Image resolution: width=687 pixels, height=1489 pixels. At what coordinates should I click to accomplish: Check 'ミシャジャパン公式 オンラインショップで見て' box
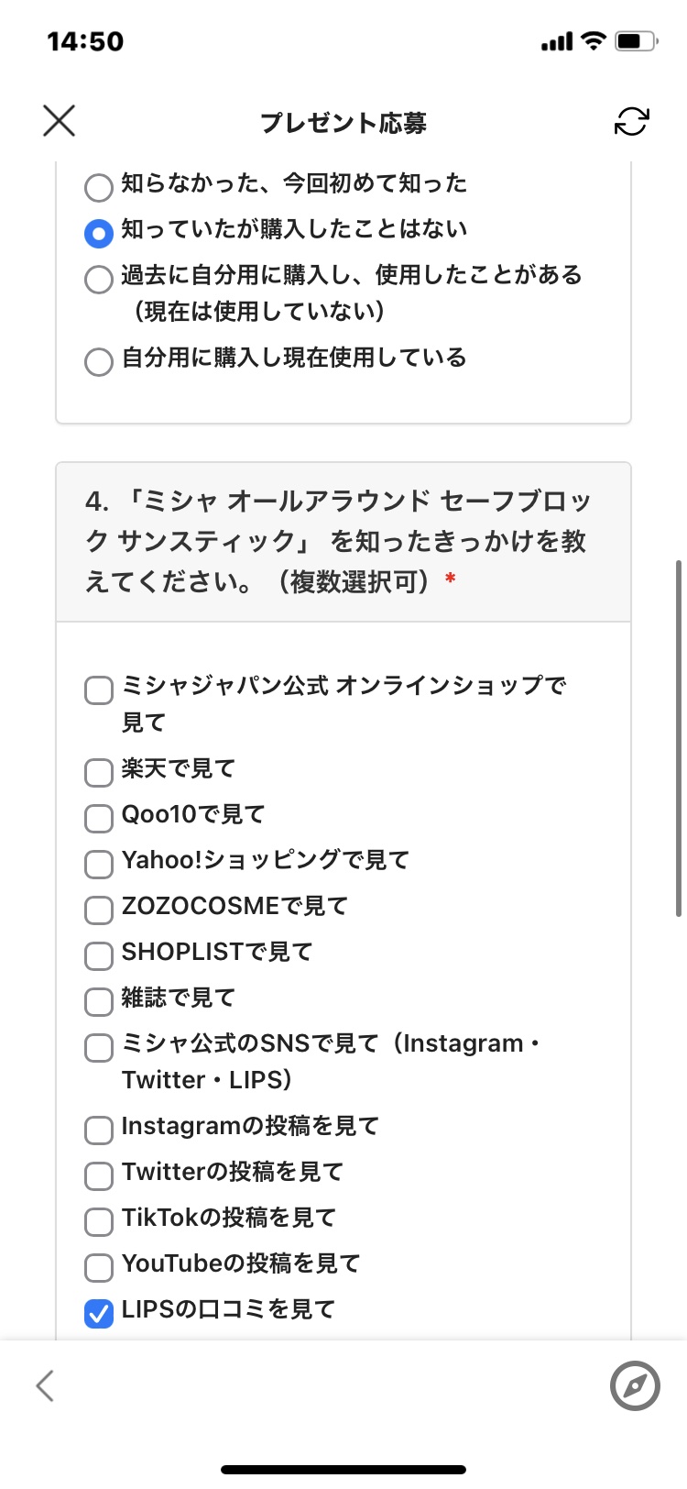click(x=99, y=689)
